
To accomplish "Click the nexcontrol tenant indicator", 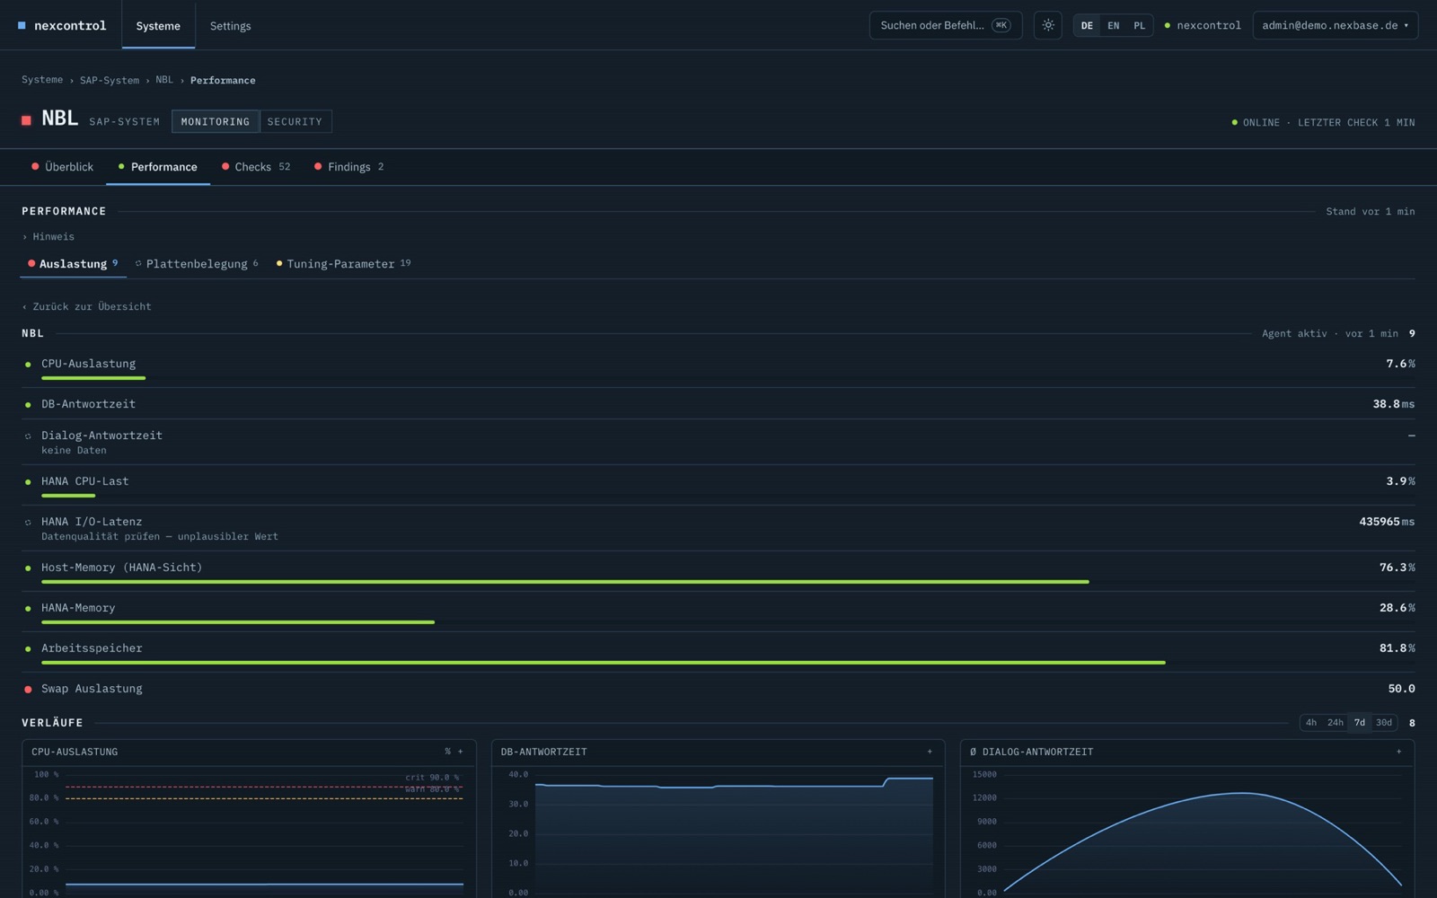I will (1203, 25).
